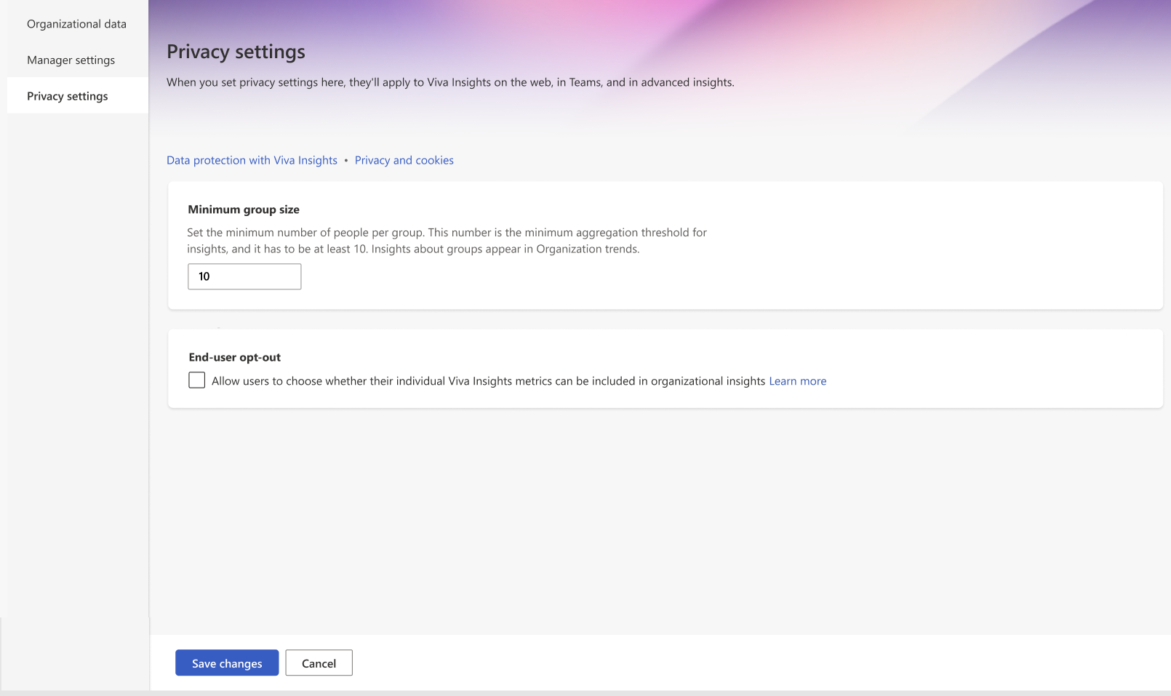Click the End-user opt-out section heading

click(x=234, y=357)
